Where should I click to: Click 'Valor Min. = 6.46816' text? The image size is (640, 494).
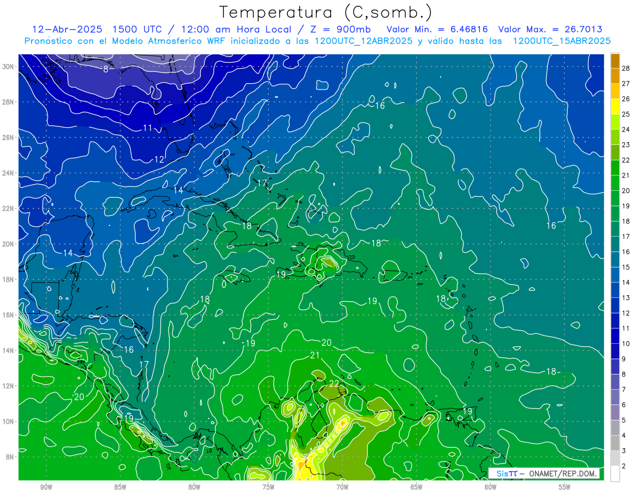point(437,29)
